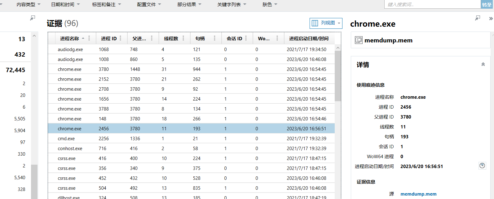494x199 pixels.
Task: Click the pin icon in the details panel
Action: click(x=478, y=18)
